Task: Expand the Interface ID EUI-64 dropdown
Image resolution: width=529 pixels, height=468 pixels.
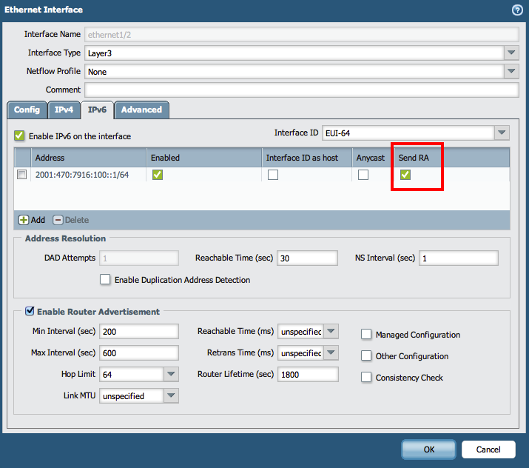Action: coord(502,133)
